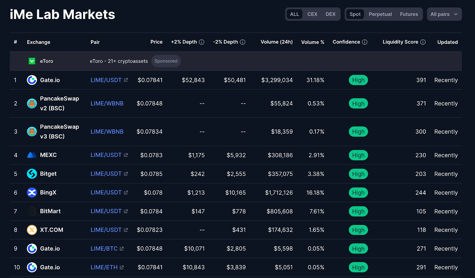This screenshot has width=475, height=278.
Task: Click the XT.COM exchange name
Action: (x=52, y=230)
